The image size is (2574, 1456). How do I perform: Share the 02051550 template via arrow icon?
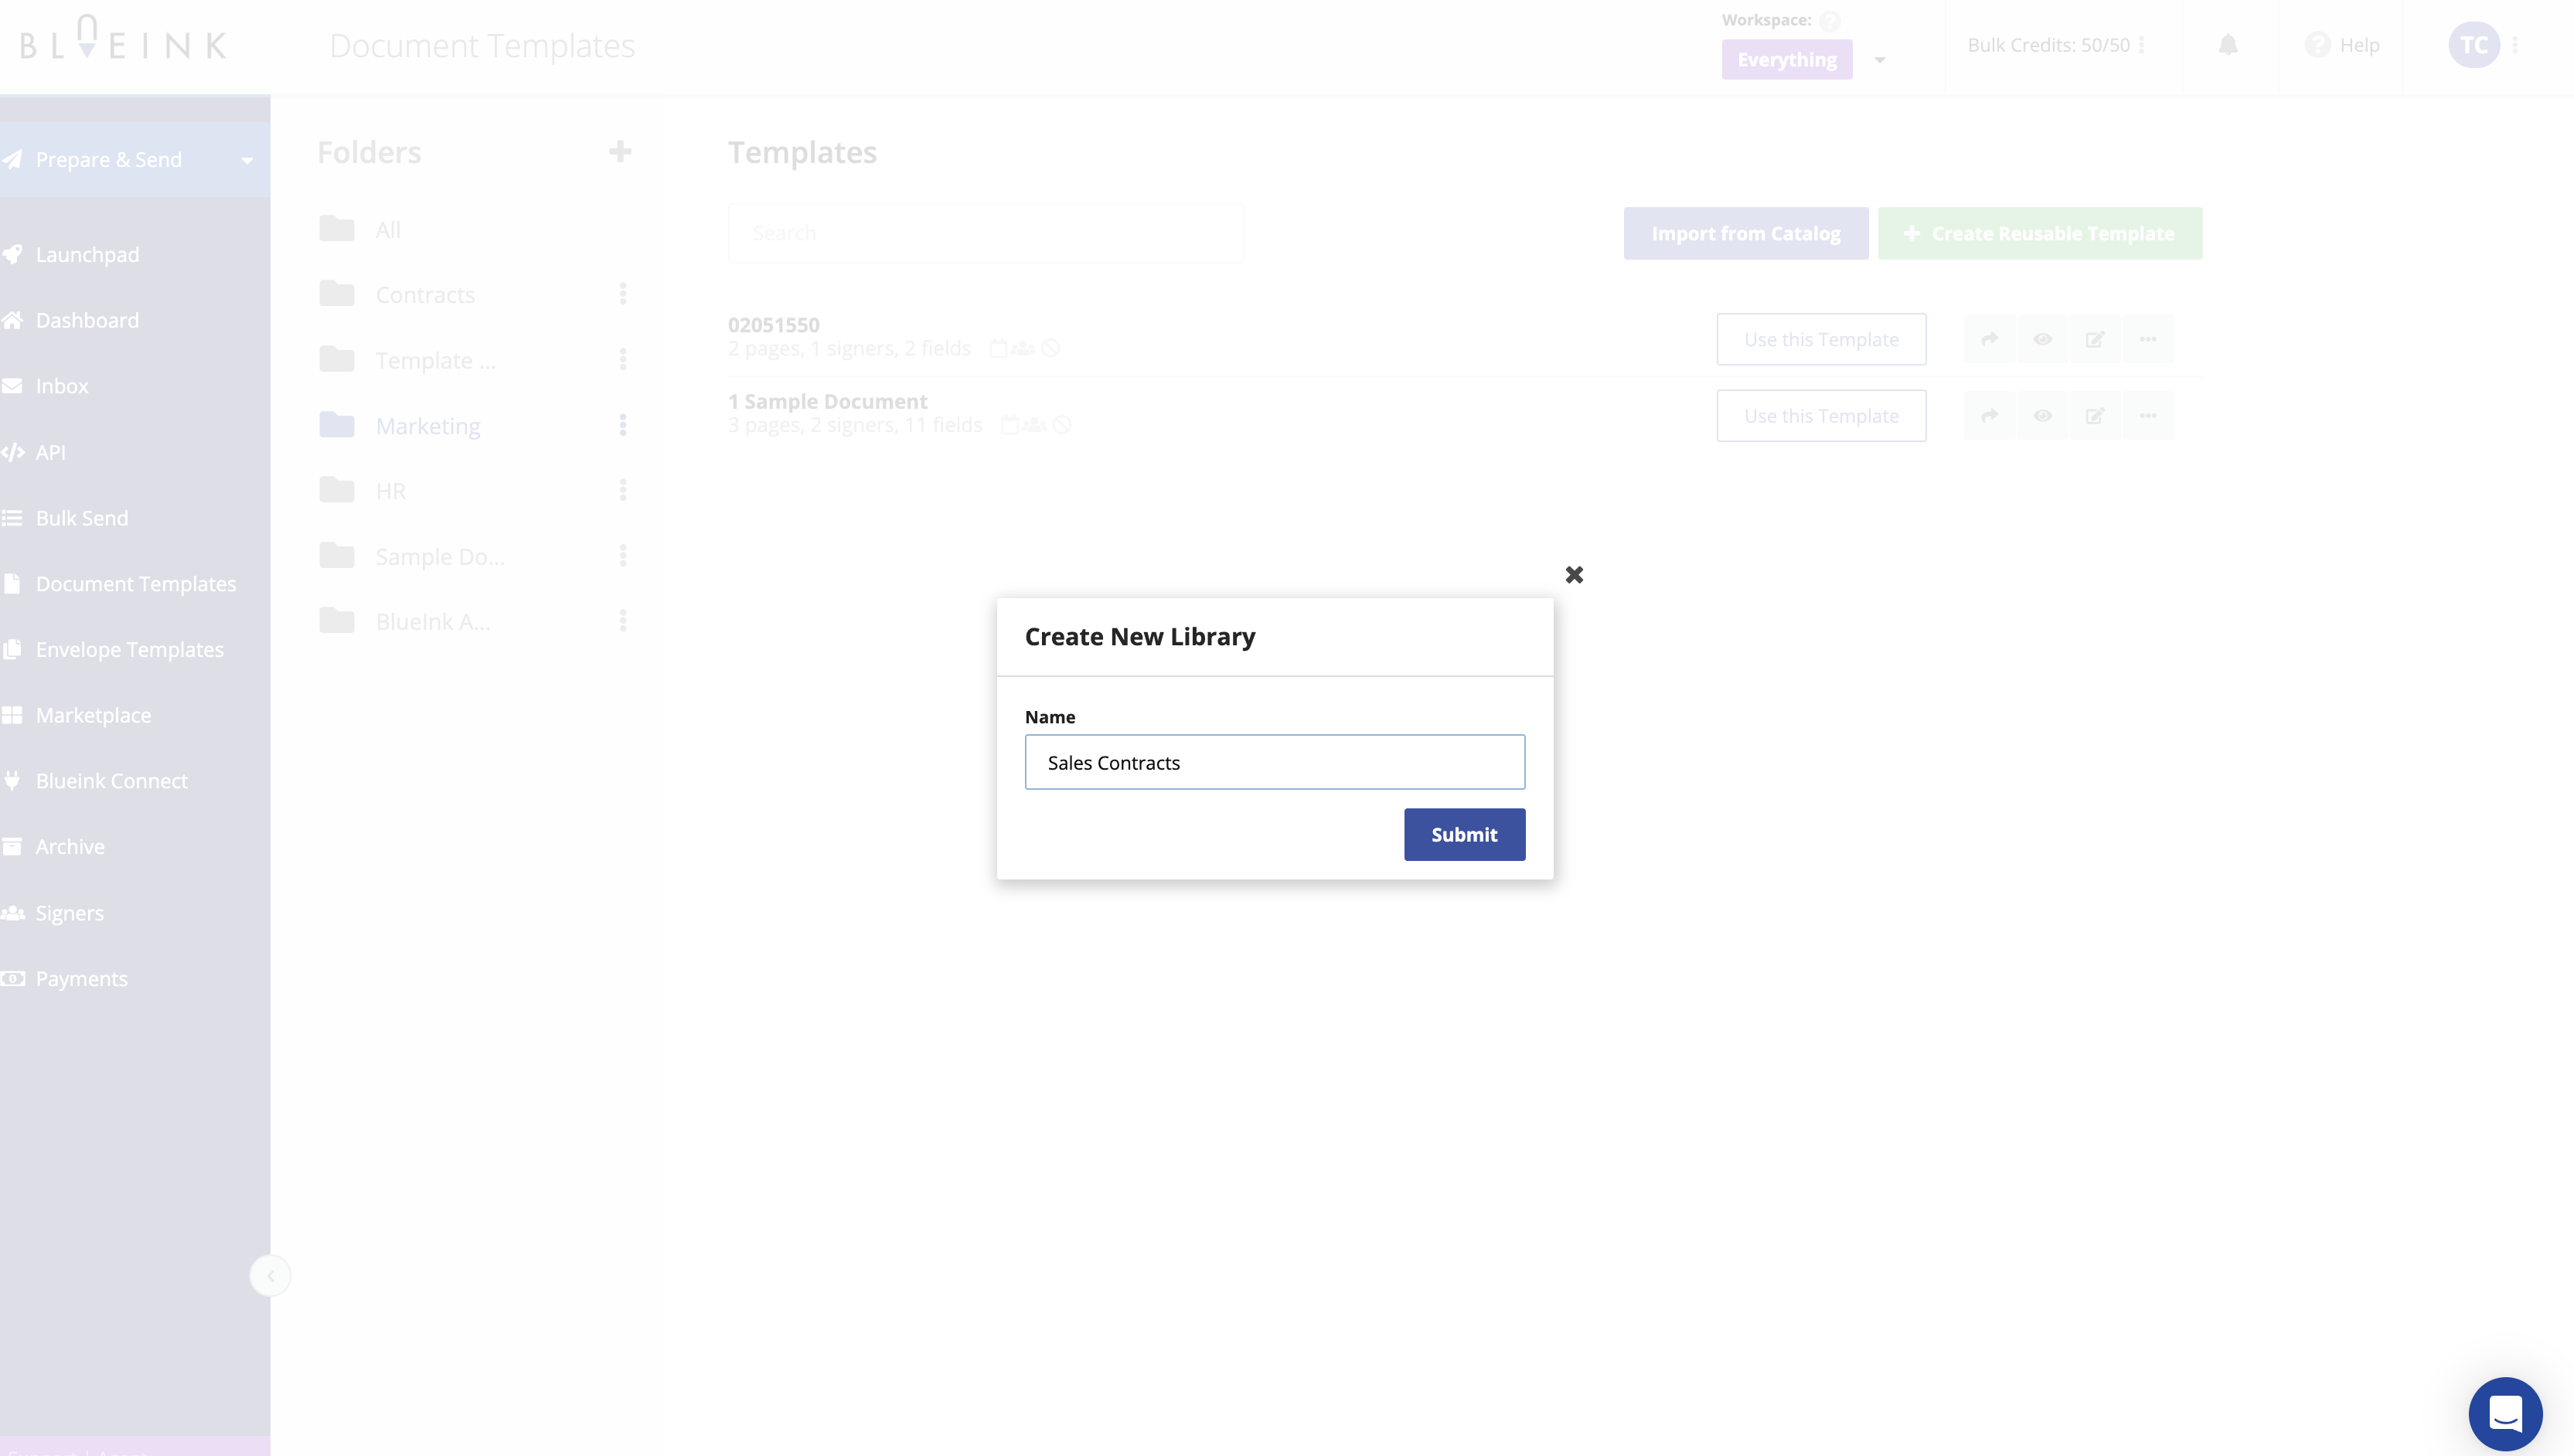pyautogui.click(x=1990, y=339)
